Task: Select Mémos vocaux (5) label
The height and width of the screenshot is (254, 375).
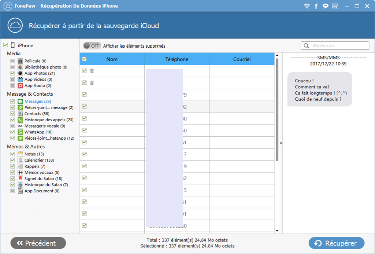Action: (x=42, y=172)
